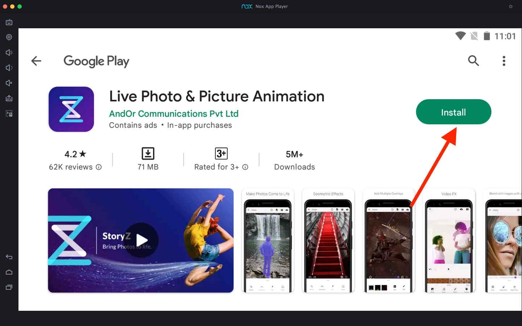This screenshot has width=522, height=326.
Task: Open Nox keyboard mapping tool
Action: click(9, 22)
